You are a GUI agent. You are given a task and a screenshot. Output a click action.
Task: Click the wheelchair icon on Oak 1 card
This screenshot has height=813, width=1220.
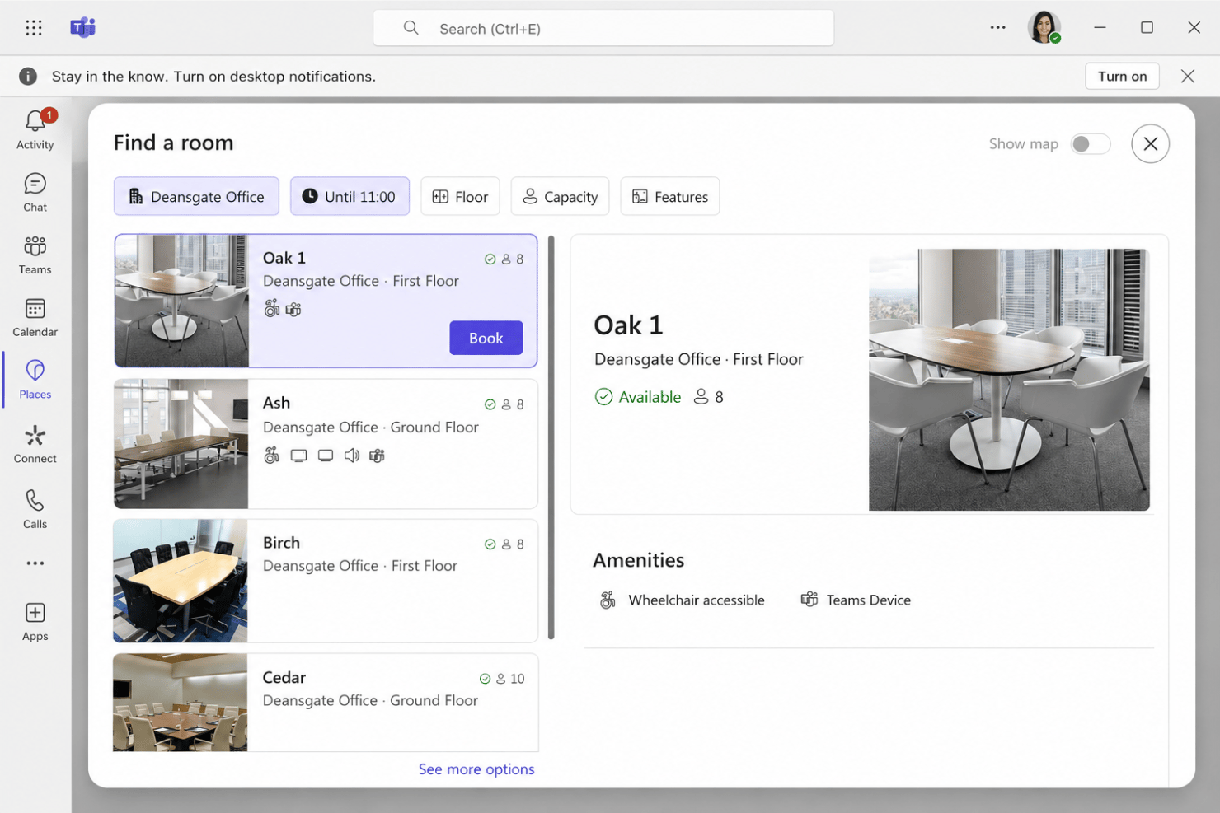click(x=271, y=309)
